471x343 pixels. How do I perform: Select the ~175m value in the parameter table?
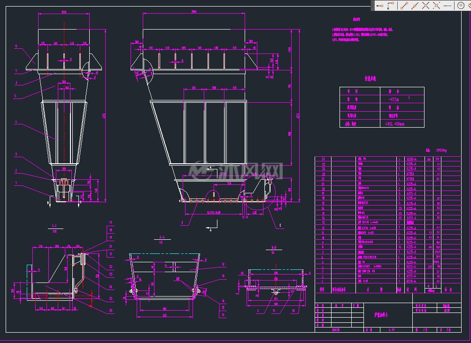(x=394, y=99)
